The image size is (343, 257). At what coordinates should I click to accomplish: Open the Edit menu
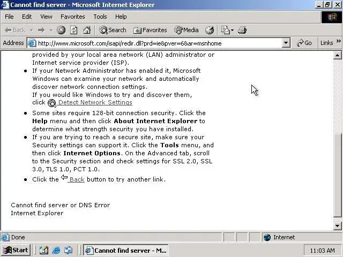pyautogui.click(x=27, y=17)
